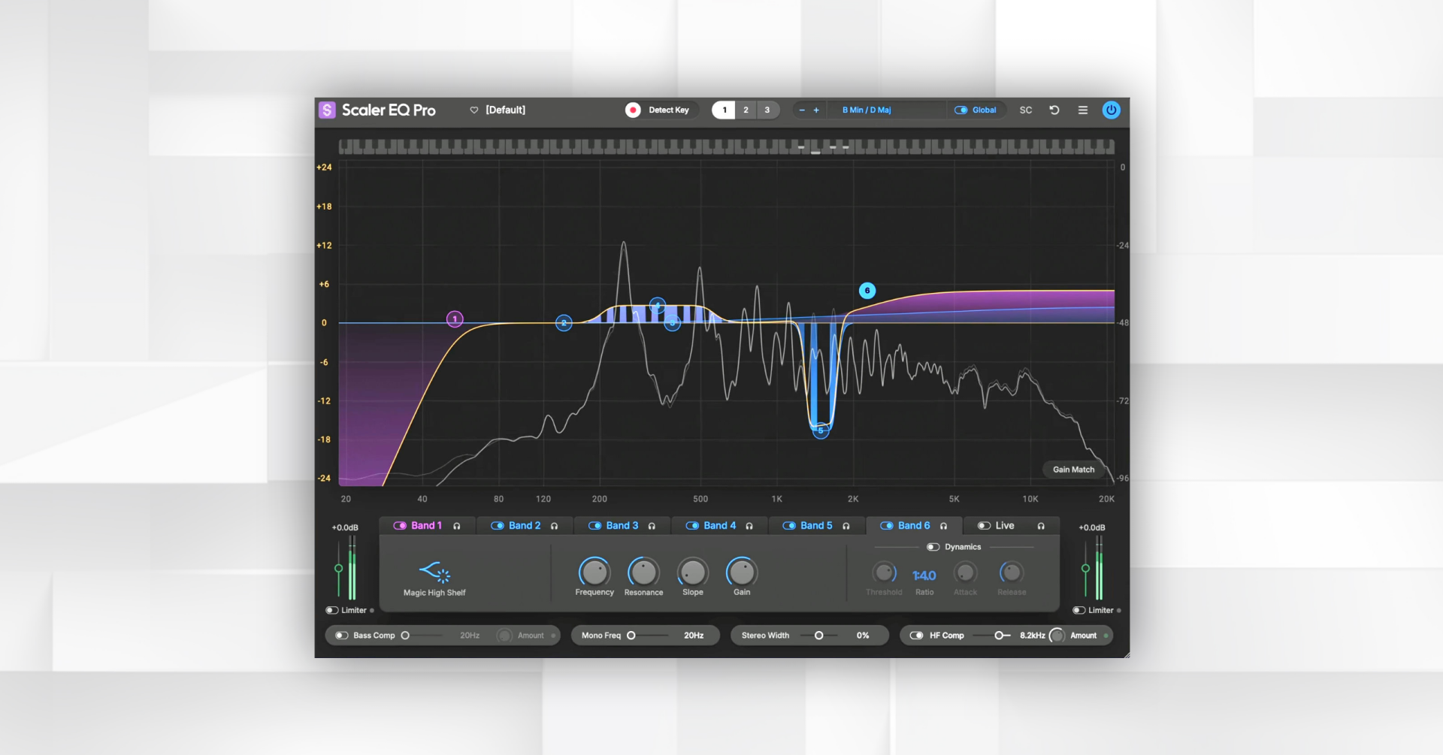Viewport: 1443px width, 755px height.
Task: Solo Band 5 with headphone icon
Action: coord(846,526)
